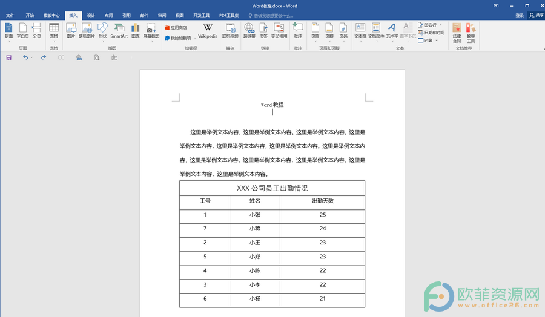Image resolution: width=545 pixels, height=317 pixels.
Task: Switch to the Layout (布局) tab
Action: click(109, 15)
